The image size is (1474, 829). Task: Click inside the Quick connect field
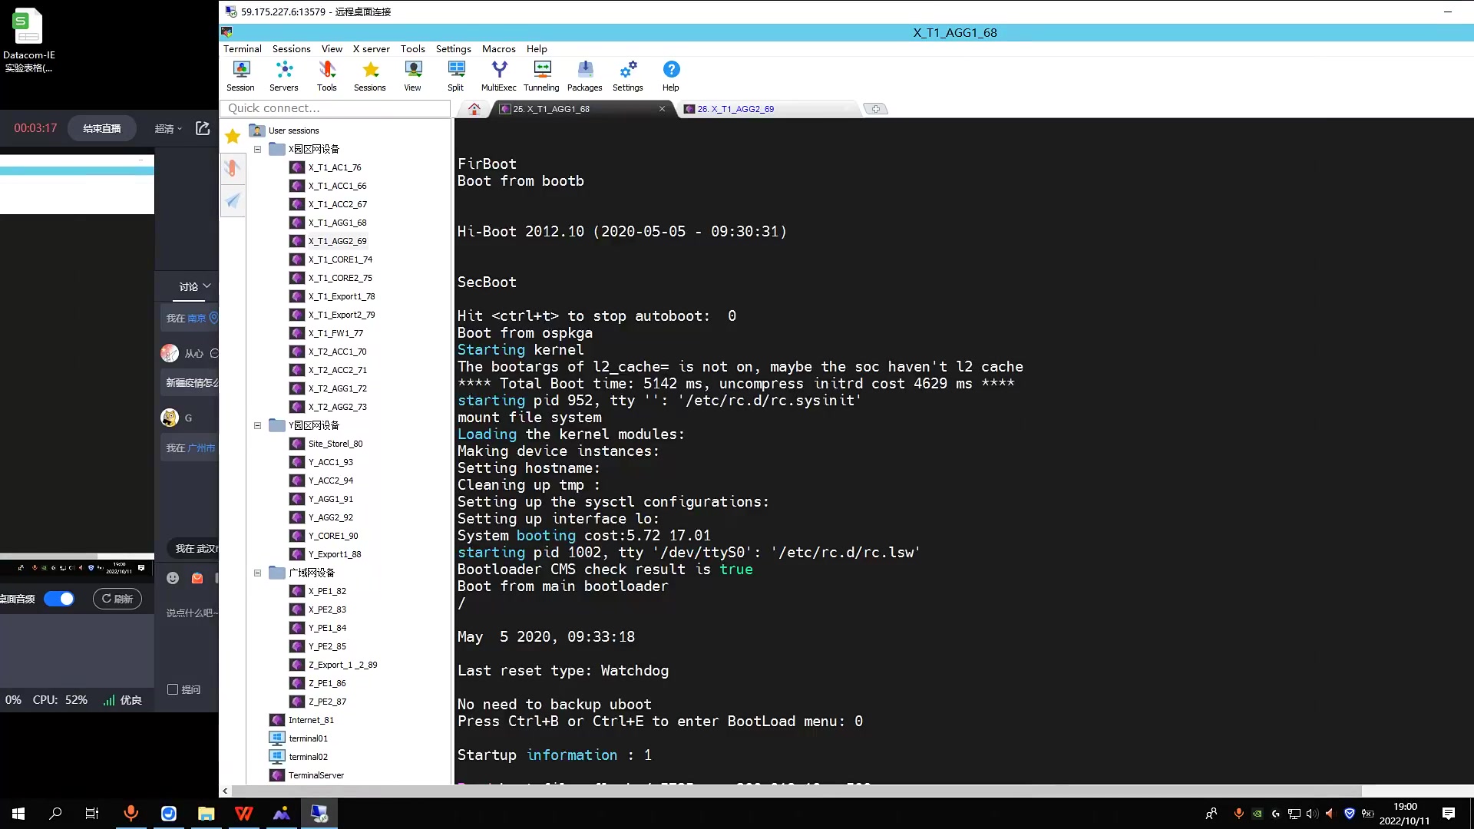tap(335, 108)
